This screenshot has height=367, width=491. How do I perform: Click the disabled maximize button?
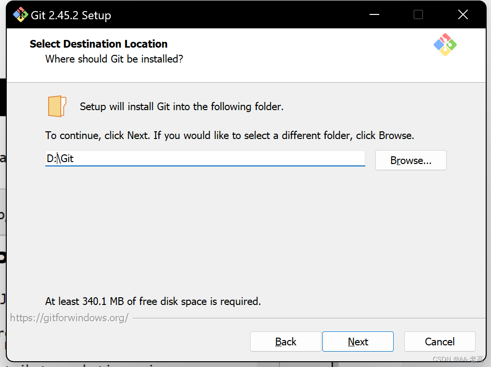click(418, 14)
